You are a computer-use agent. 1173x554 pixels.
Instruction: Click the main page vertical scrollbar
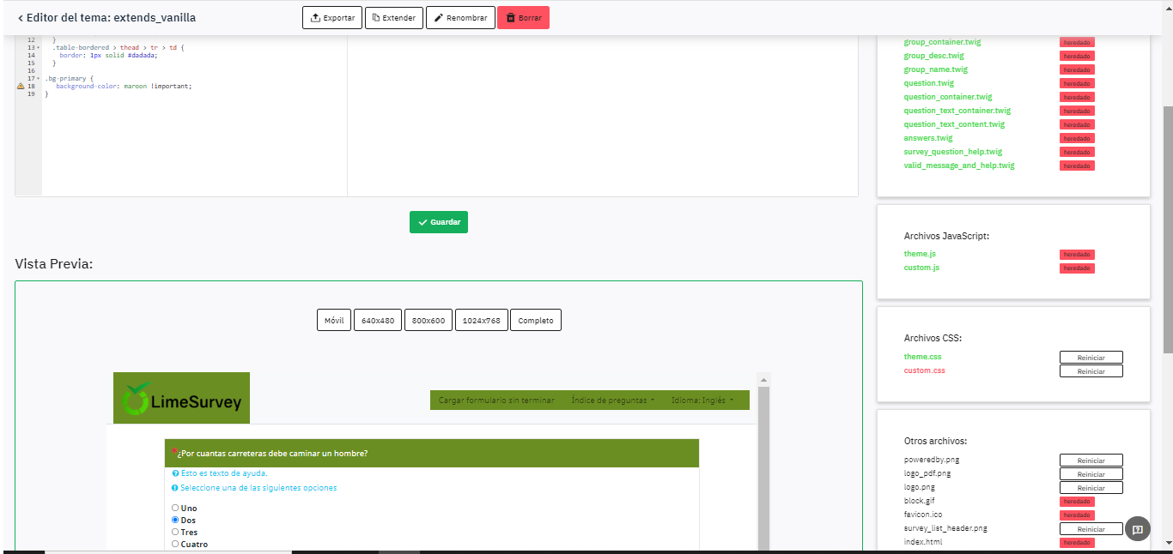[1167, 229]
